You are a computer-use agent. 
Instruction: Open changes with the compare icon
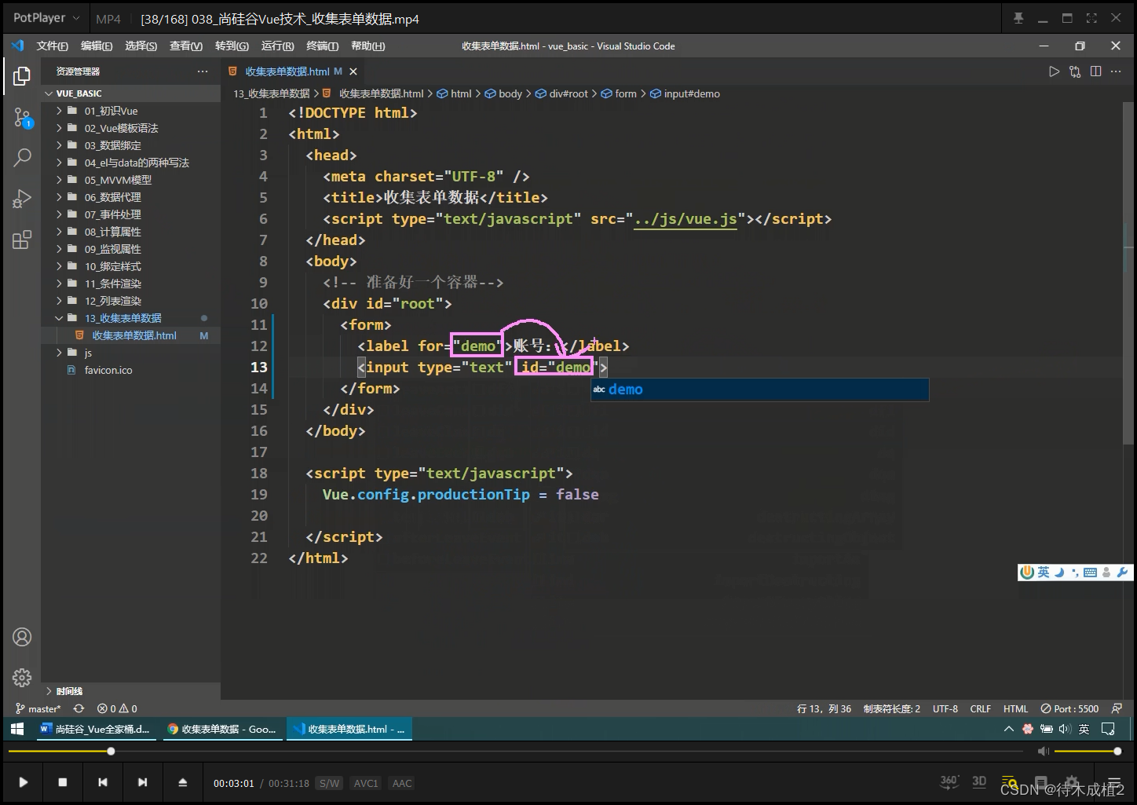coord(1075,71)
